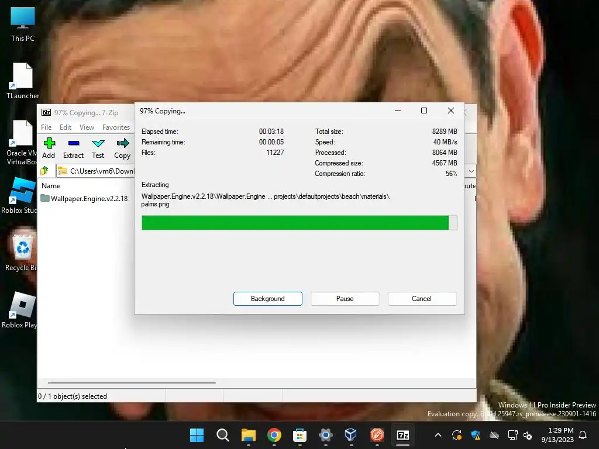Select the TLauncher desktop shortcut
Screen dimensions: 599x449
(23, 81)
